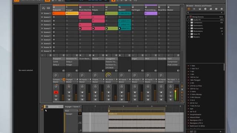Mute the Master track
Image resolution: width=237 pixels, height=133 pixels.
(170, 99)
